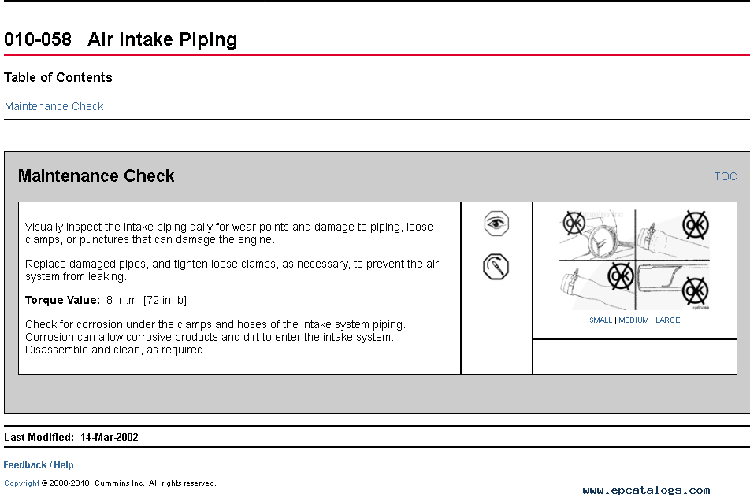Click the intake piping inspection illustration
750x503 pixels.
click(x=634, y=260)
